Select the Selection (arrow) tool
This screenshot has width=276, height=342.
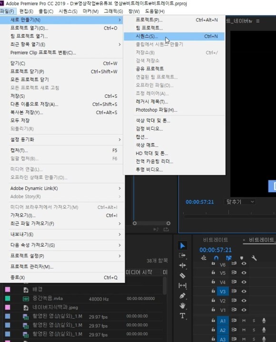[182, 246]
